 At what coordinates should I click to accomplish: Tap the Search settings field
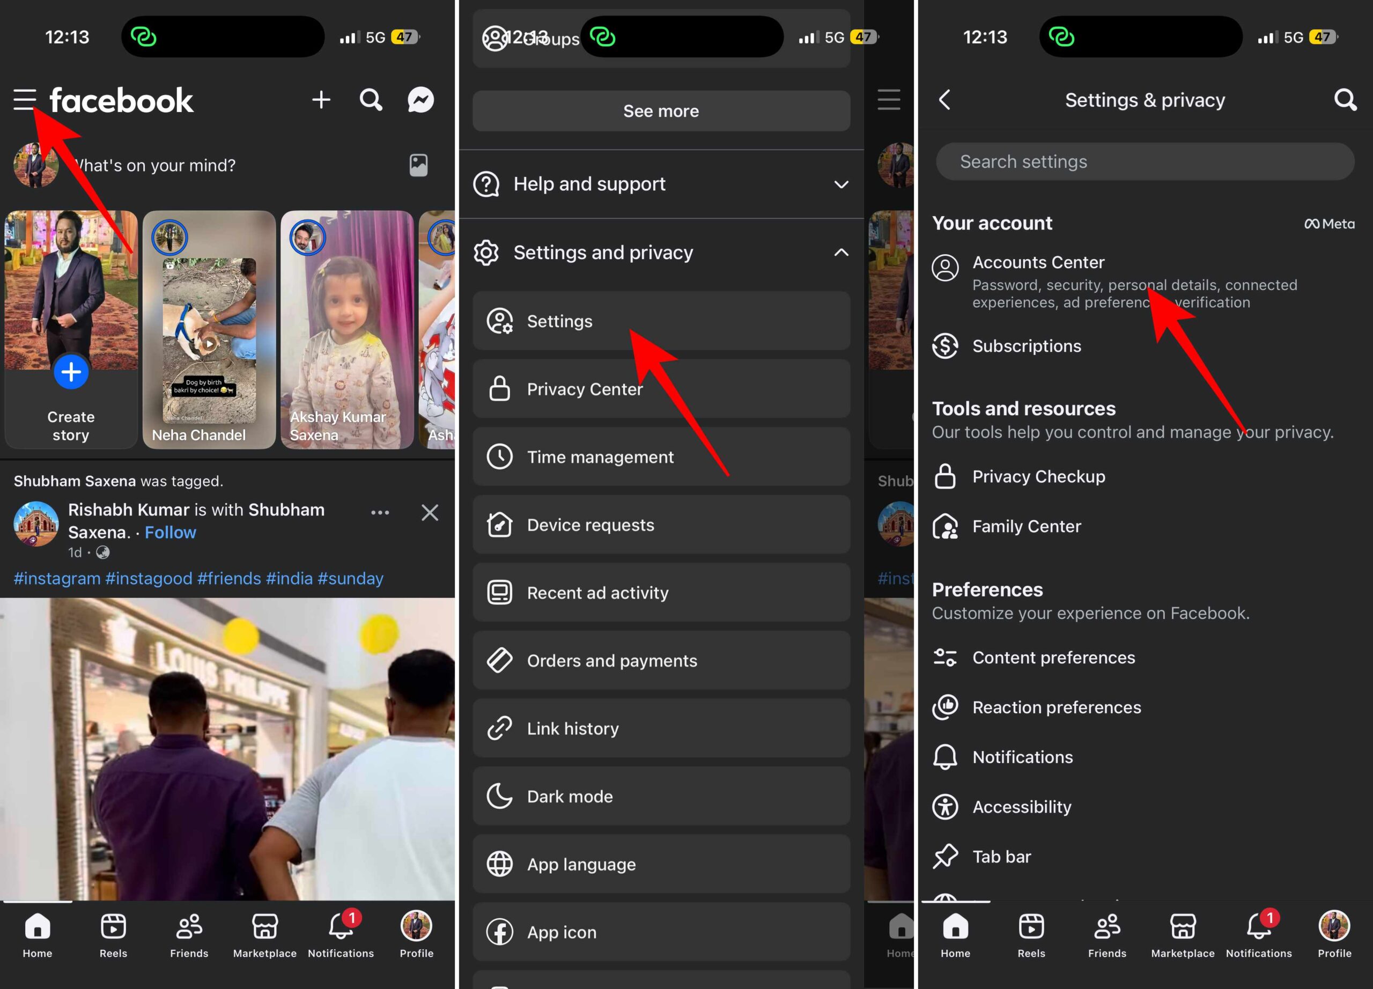(x=1145, y=161)
